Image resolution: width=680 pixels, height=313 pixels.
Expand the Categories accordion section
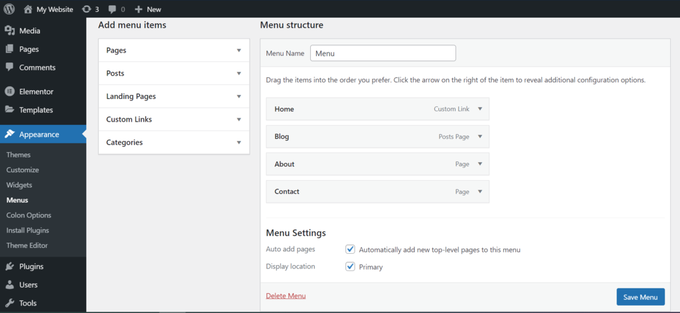coord(238,142)
